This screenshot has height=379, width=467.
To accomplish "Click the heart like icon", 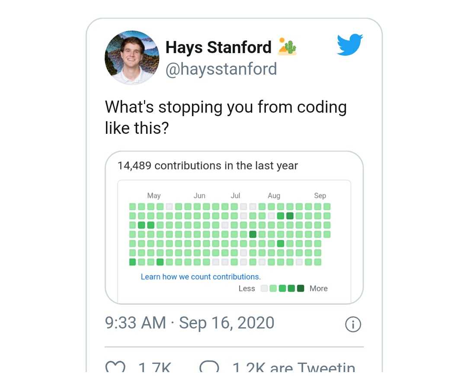I will [115, 367].
